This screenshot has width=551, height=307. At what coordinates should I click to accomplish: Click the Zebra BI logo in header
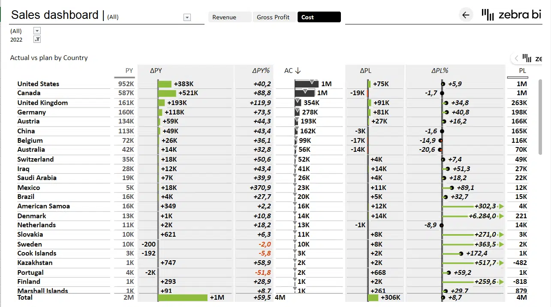click(511, 15)
